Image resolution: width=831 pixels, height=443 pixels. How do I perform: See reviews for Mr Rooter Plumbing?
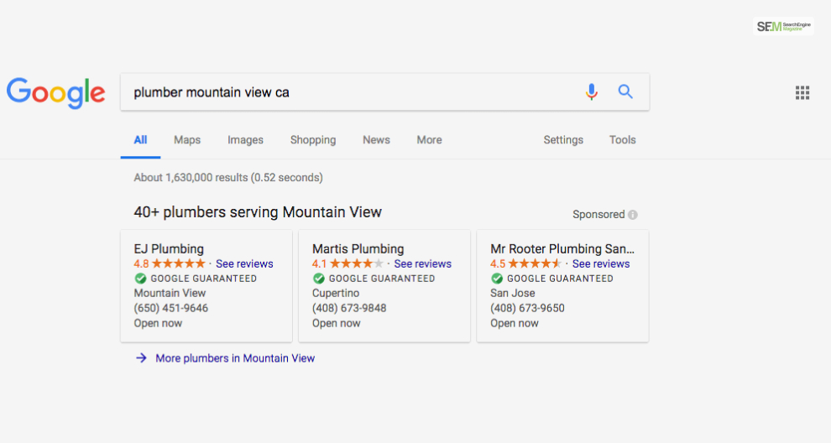pyautogui.click(x=601, y=264)
